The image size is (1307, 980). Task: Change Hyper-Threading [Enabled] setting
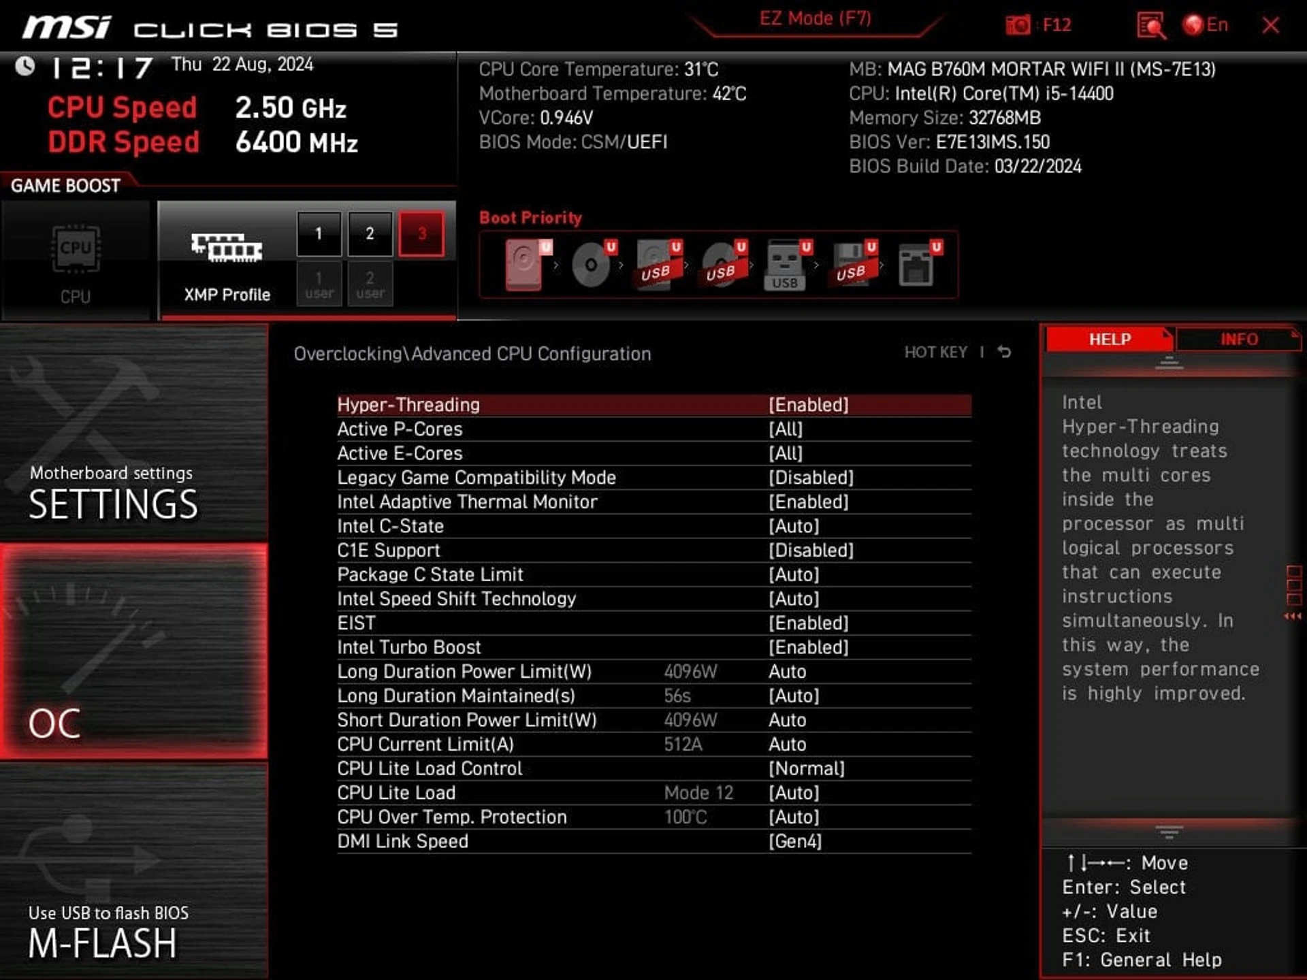point(653,405)
